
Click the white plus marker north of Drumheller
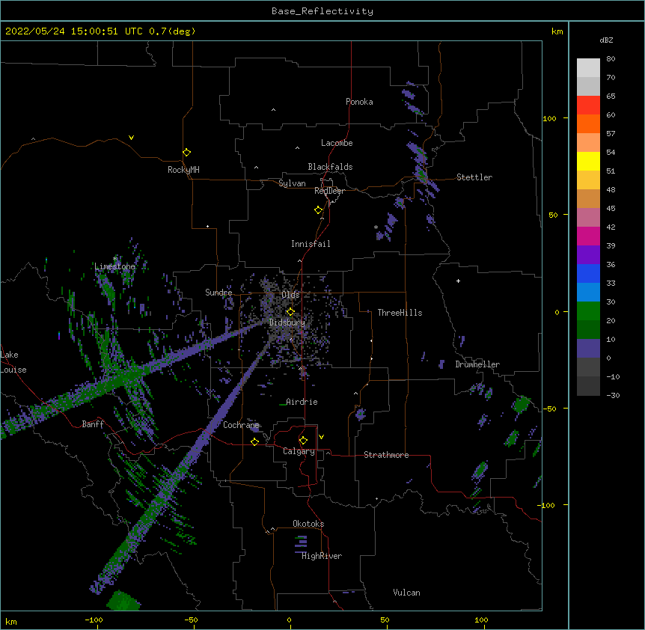click(458, 281)
